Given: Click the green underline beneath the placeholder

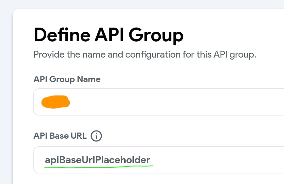Looking at the screenshot, I should point(99,167).
